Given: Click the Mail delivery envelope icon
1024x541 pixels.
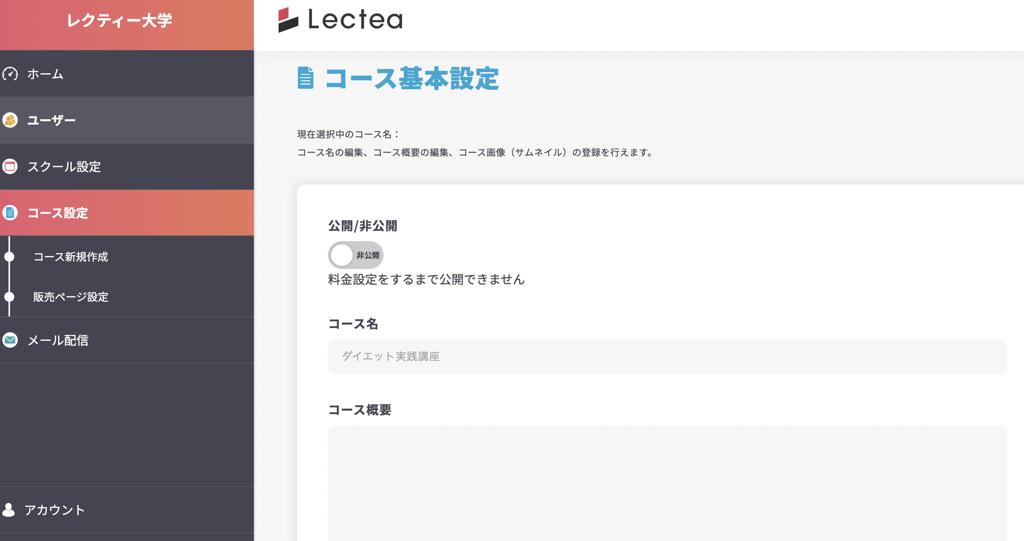Looking at the screenshot, I should click(x=10, y=340).
